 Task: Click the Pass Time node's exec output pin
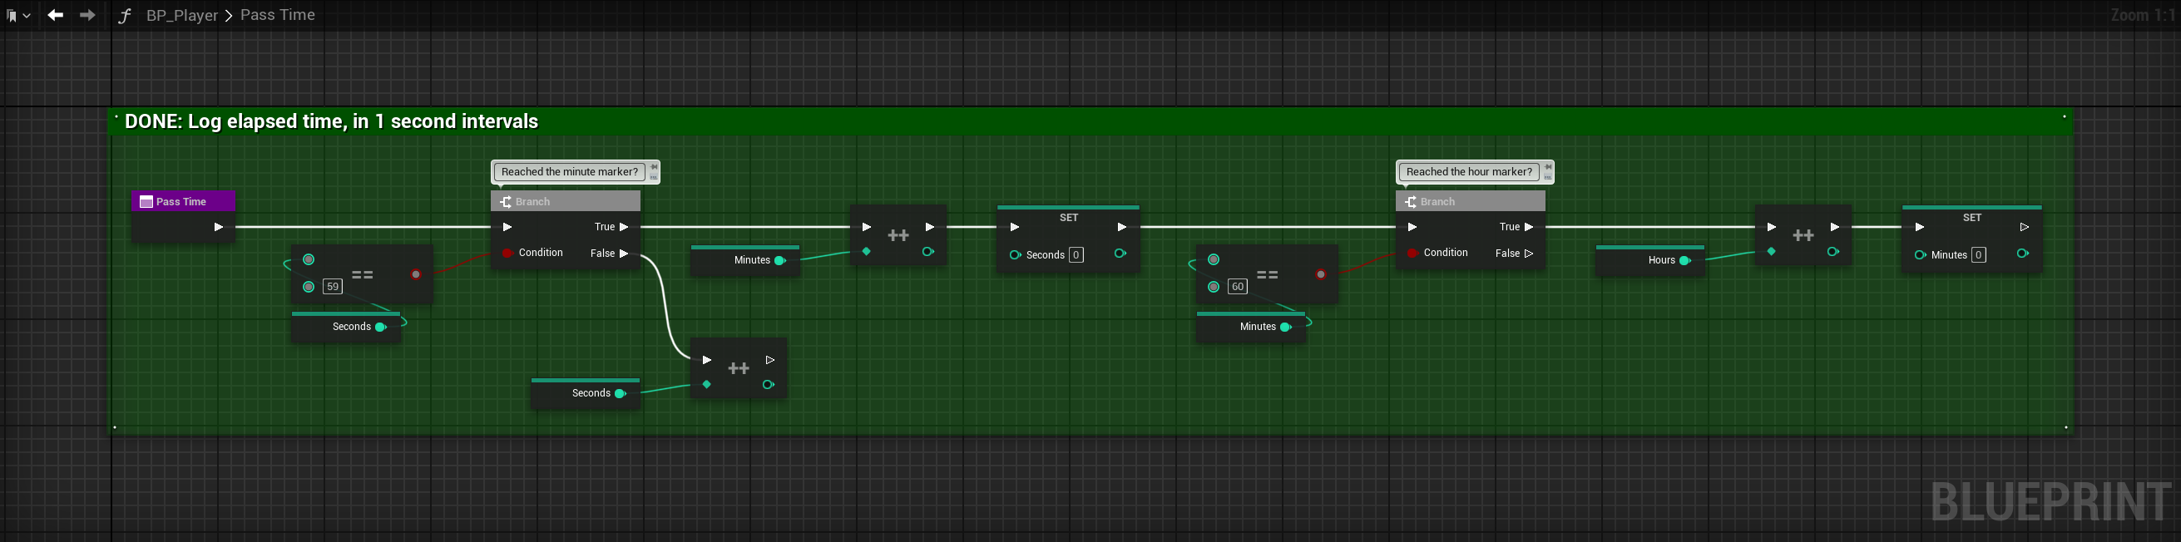[x=219, y=227]
